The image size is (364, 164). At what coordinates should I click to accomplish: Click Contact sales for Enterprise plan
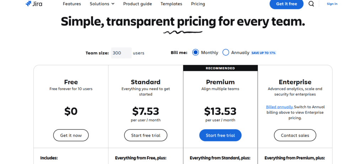(x=295, y=135)
